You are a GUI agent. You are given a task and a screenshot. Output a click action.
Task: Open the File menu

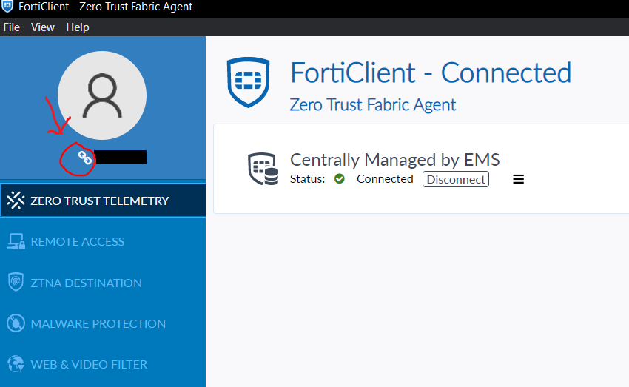coord(12,27)
